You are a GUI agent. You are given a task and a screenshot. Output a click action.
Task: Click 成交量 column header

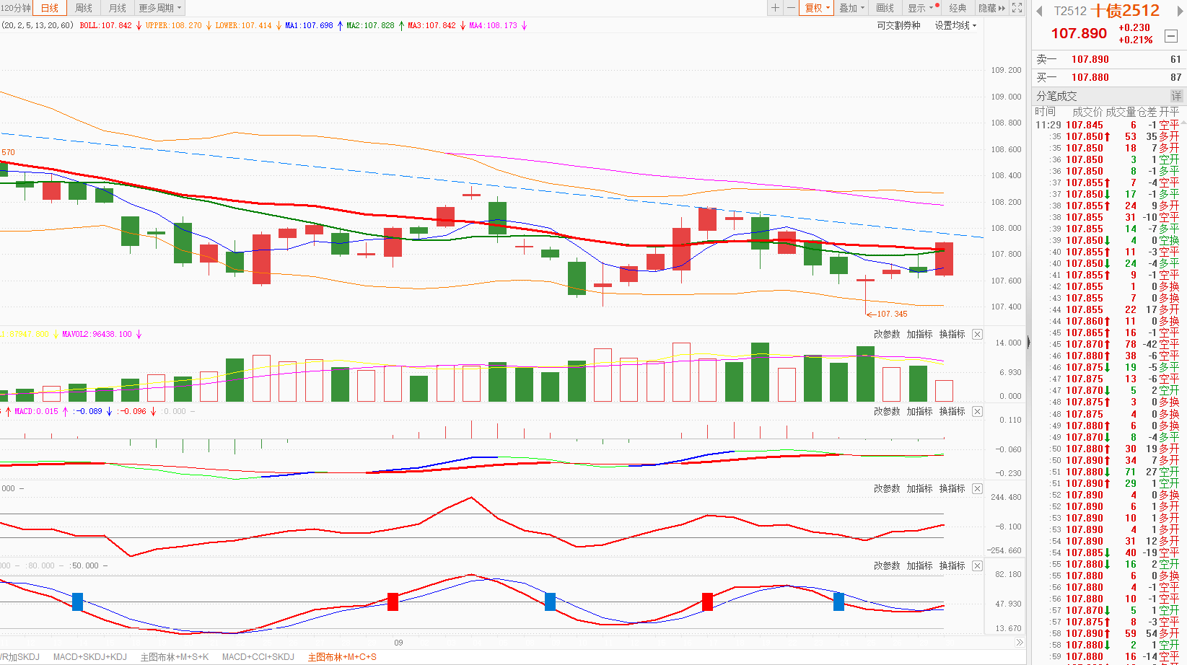[x=1121, y=112]
